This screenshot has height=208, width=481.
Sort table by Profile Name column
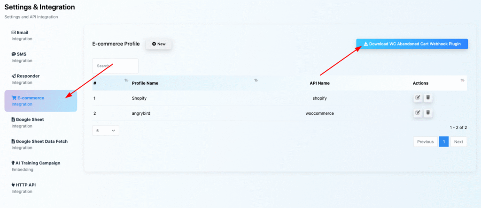pyautogui.click(x=256, y=80)
